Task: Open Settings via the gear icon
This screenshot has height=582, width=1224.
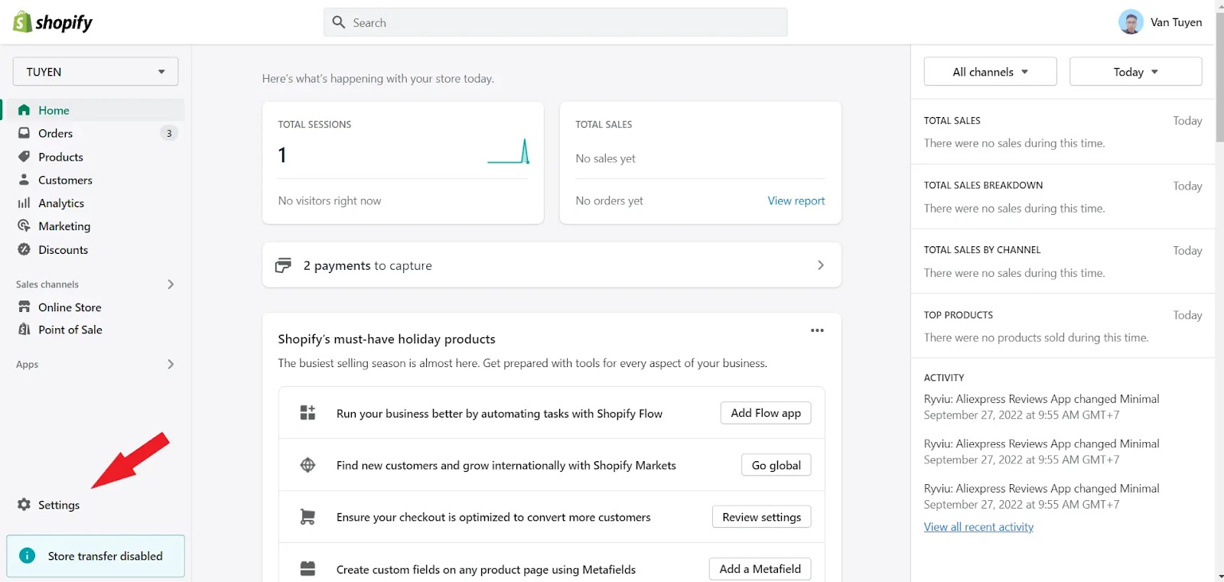Action: point(24,505)
